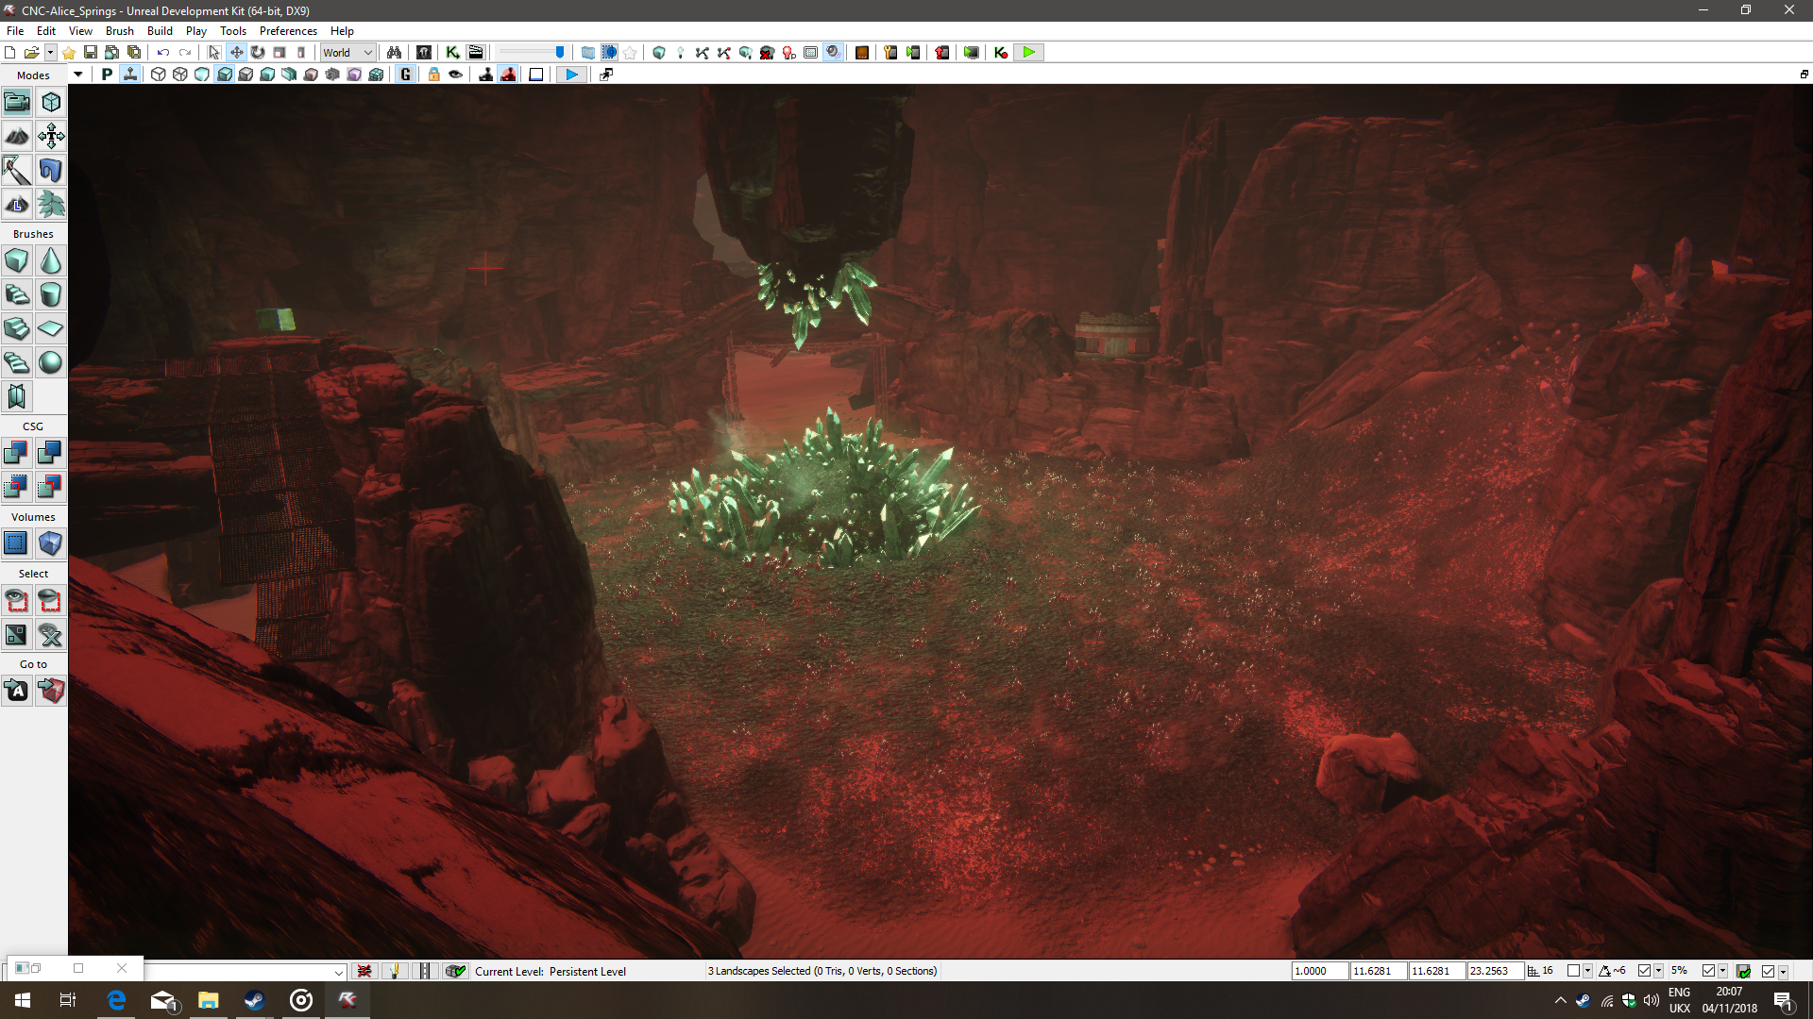Open the Preferences menu
Image resolution: width=1813 pixels, height=1019 pixels.
[x=288, y=31]
